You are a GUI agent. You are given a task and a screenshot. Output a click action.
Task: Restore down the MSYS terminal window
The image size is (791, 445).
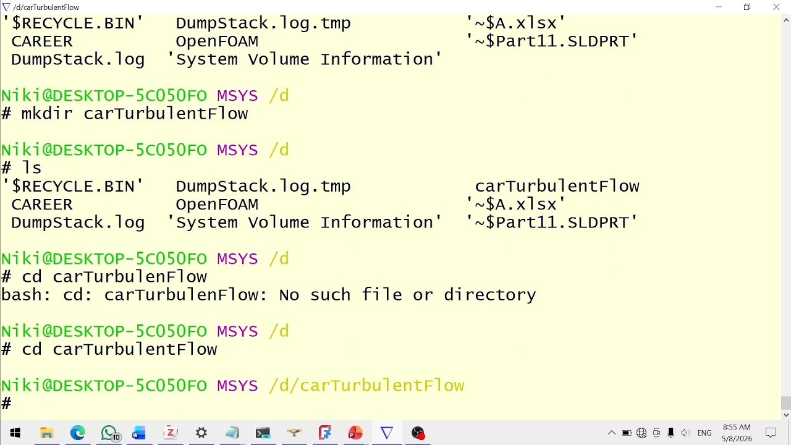pos(747,7)
